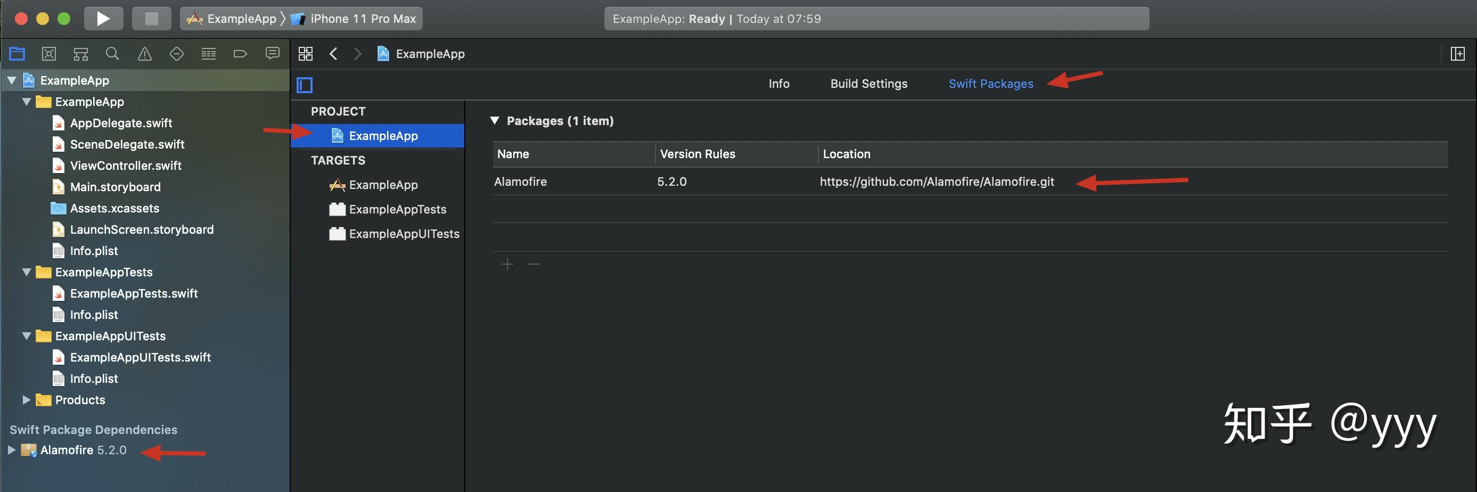Open the Report navigator
The width and height of the screenshot is (1477, 492).
(x=273, y=54)
